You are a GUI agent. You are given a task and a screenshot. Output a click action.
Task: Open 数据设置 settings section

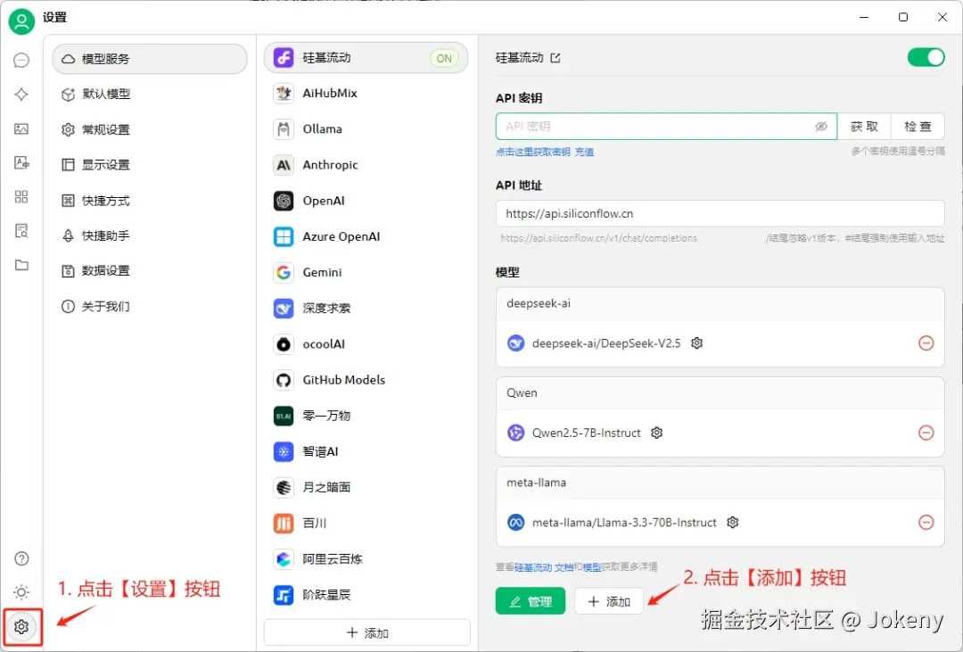coord(150,270)
